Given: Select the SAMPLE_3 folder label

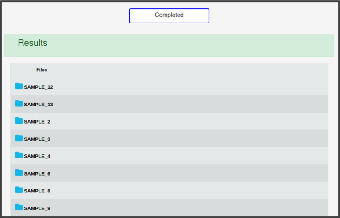Looking at the screenshot, I should (x=37, y=139).
